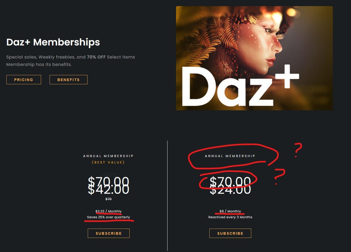The image size is (351, 252).
Task: Select the "(BEST VALUE)" orange label
Action: pos(108,162)
